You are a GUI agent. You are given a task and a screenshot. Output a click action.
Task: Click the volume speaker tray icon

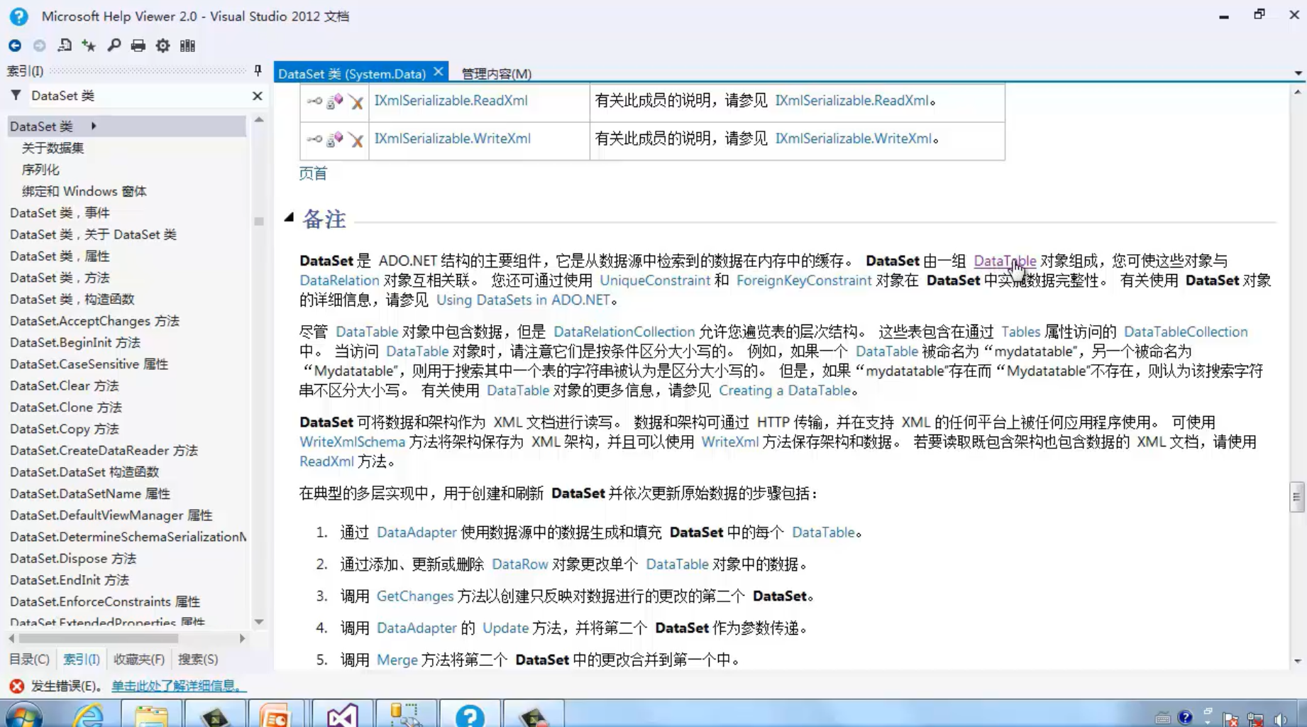(1281, 719)
